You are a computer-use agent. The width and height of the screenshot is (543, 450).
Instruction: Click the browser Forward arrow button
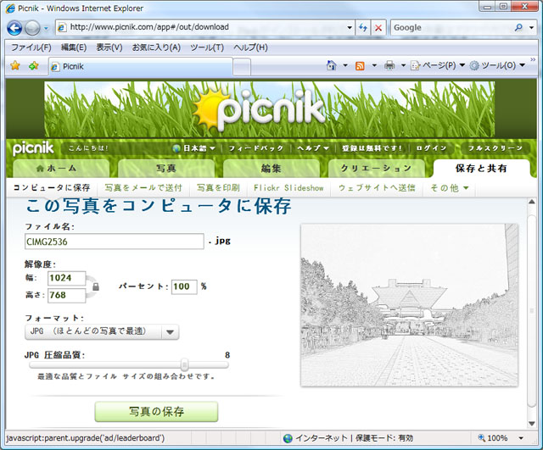click(x=32, y=28)
